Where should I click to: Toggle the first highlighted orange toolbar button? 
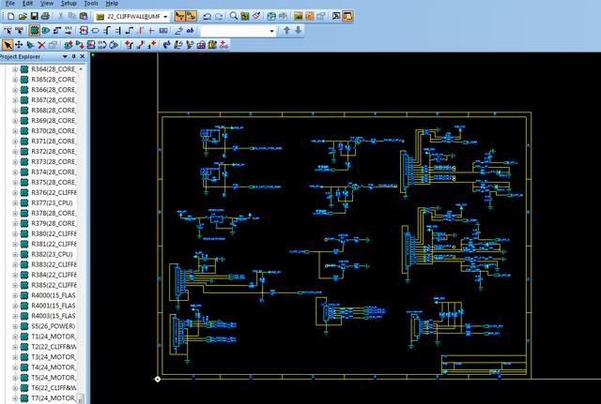tap(179, 16)
